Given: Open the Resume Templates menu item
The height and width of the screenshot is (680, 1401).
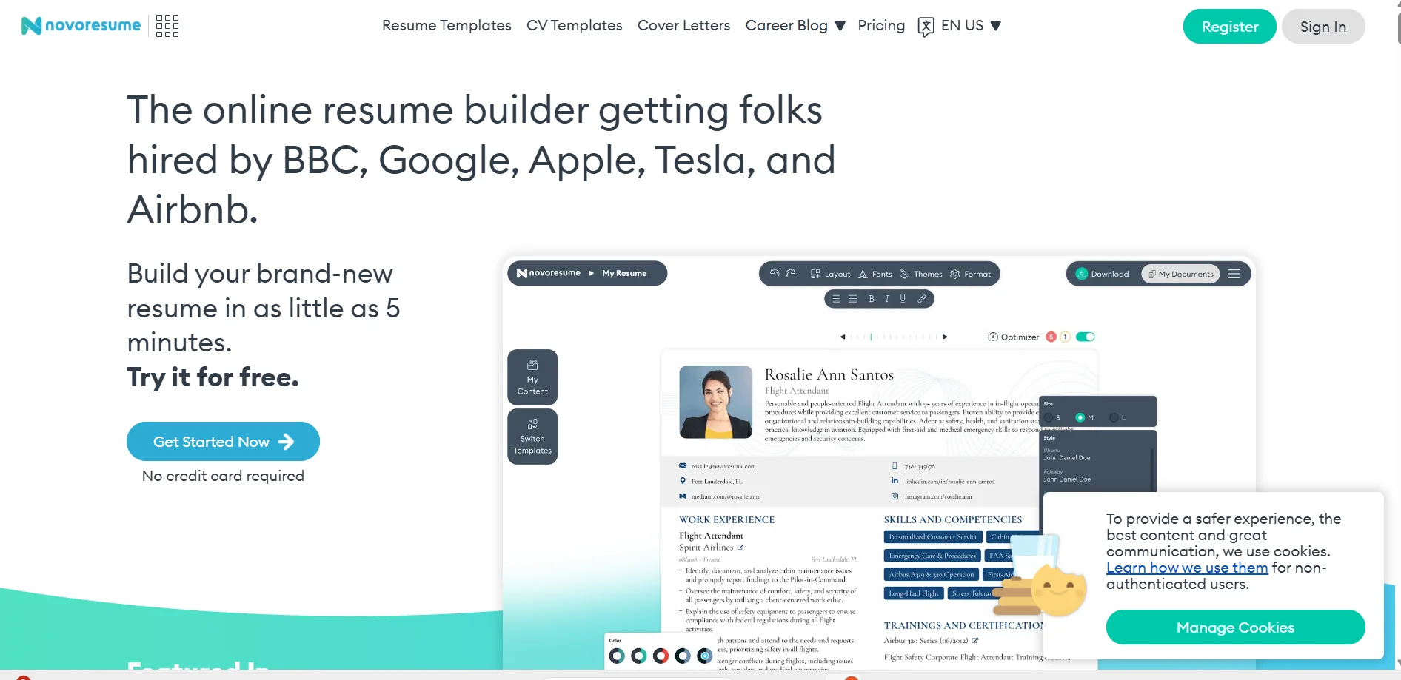Looking at the screenshot, I should [x=447, y=26].
